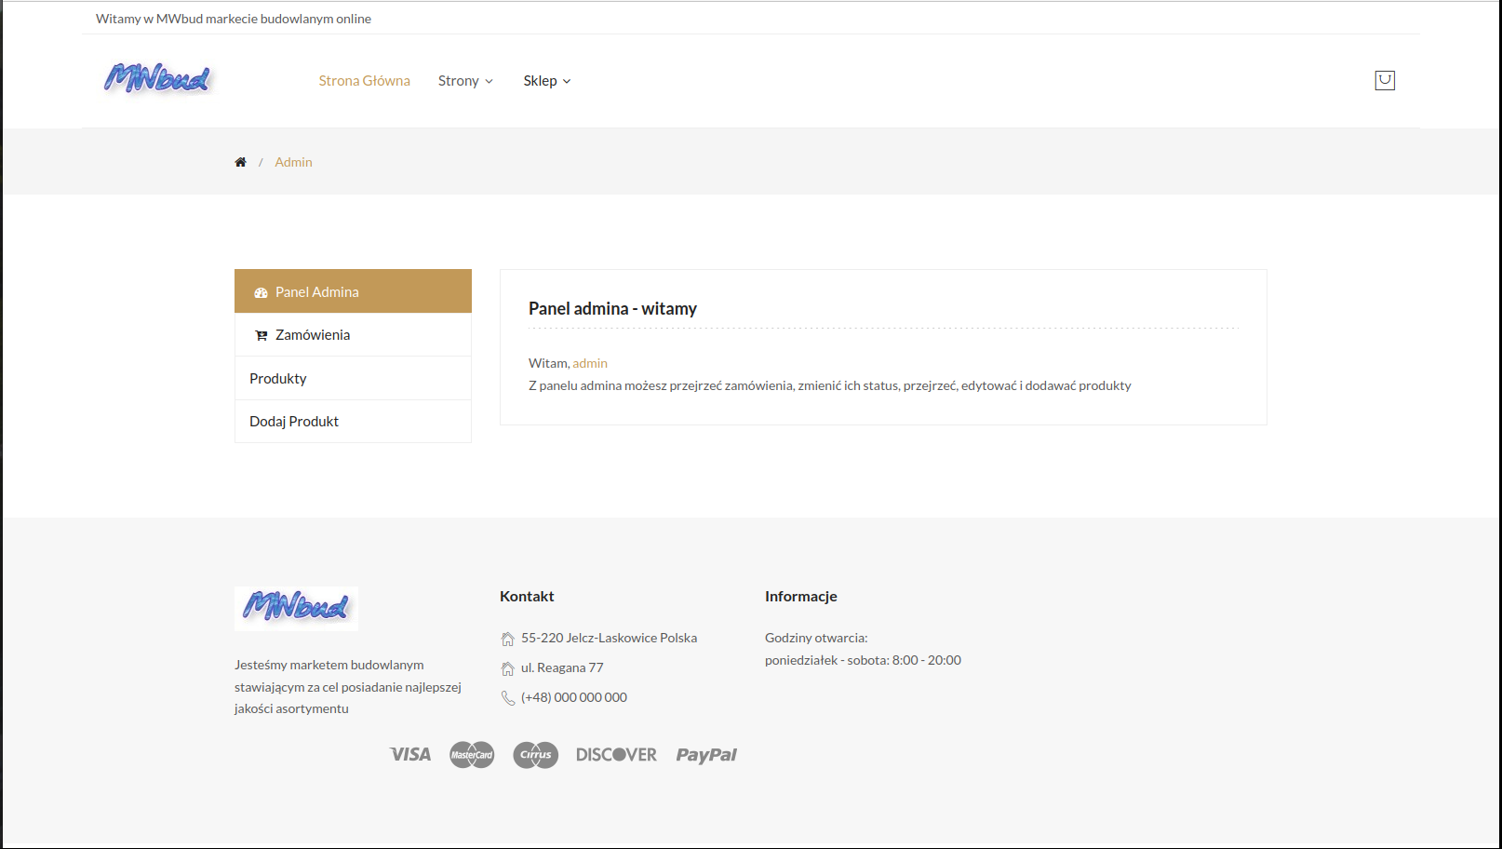Click the MWbud header logo
This screenshot has height=849, width=1502.
tap(157, 78)
